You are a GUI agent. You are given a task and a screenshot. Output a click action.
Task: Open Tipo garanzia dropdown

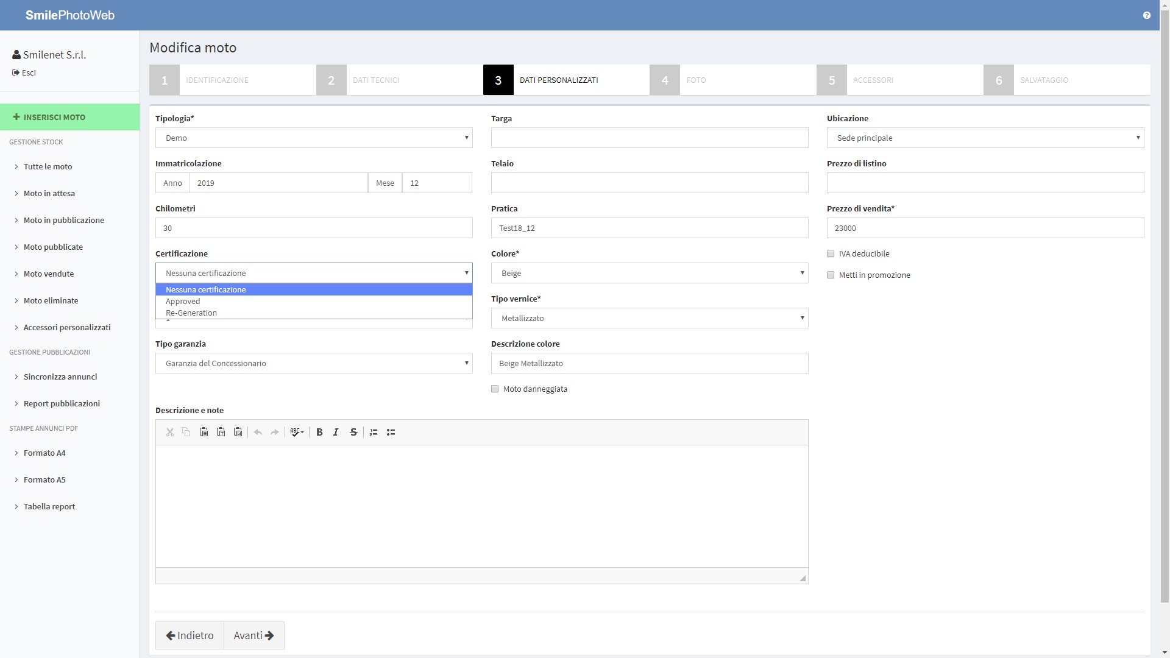point(314,363)
